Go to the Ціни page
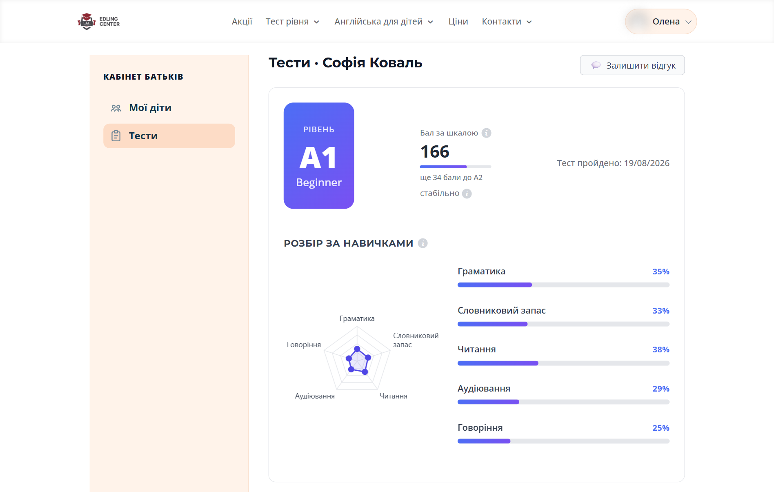The height and width of the screenshot is (492, 774). click(458, 22)
